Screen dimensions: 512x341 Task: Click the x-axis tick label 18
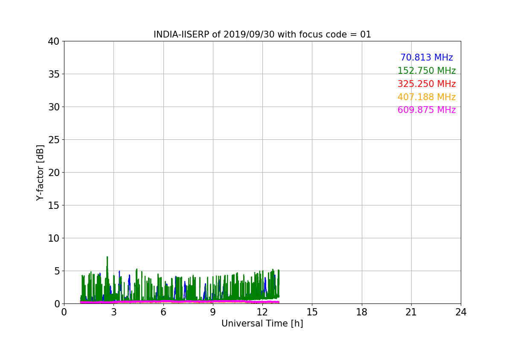point(361,312)
